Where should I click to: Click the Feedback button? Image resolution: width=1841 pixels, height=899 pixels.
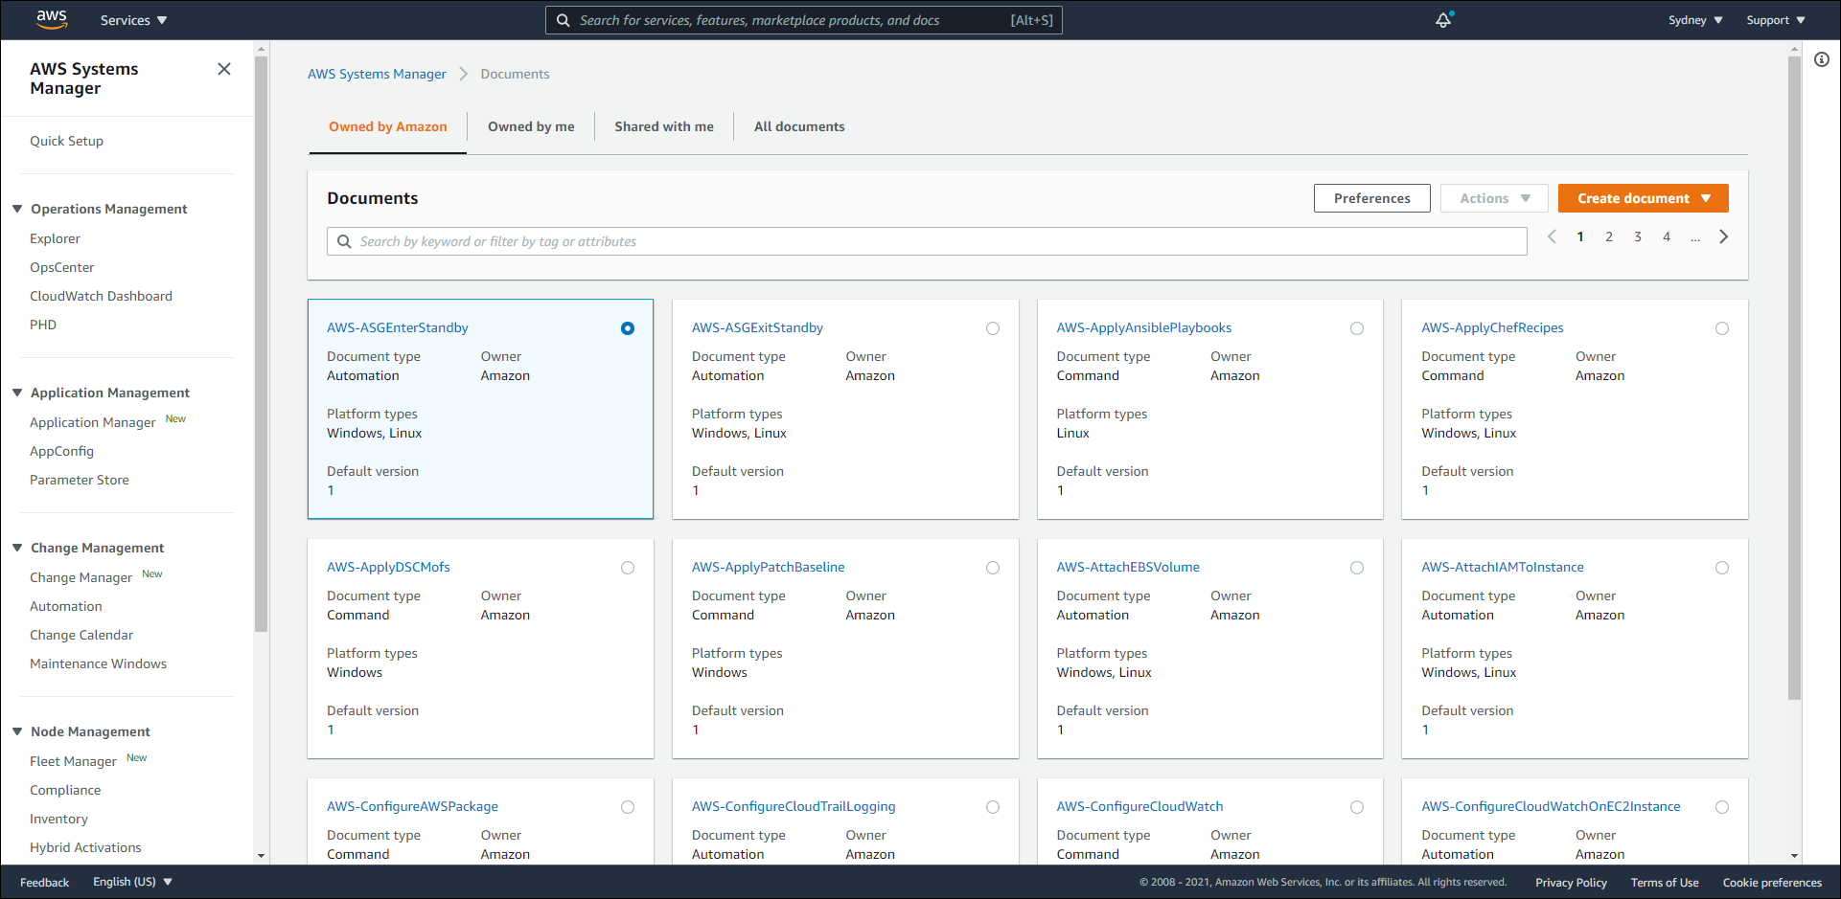[x=44, y=883]
